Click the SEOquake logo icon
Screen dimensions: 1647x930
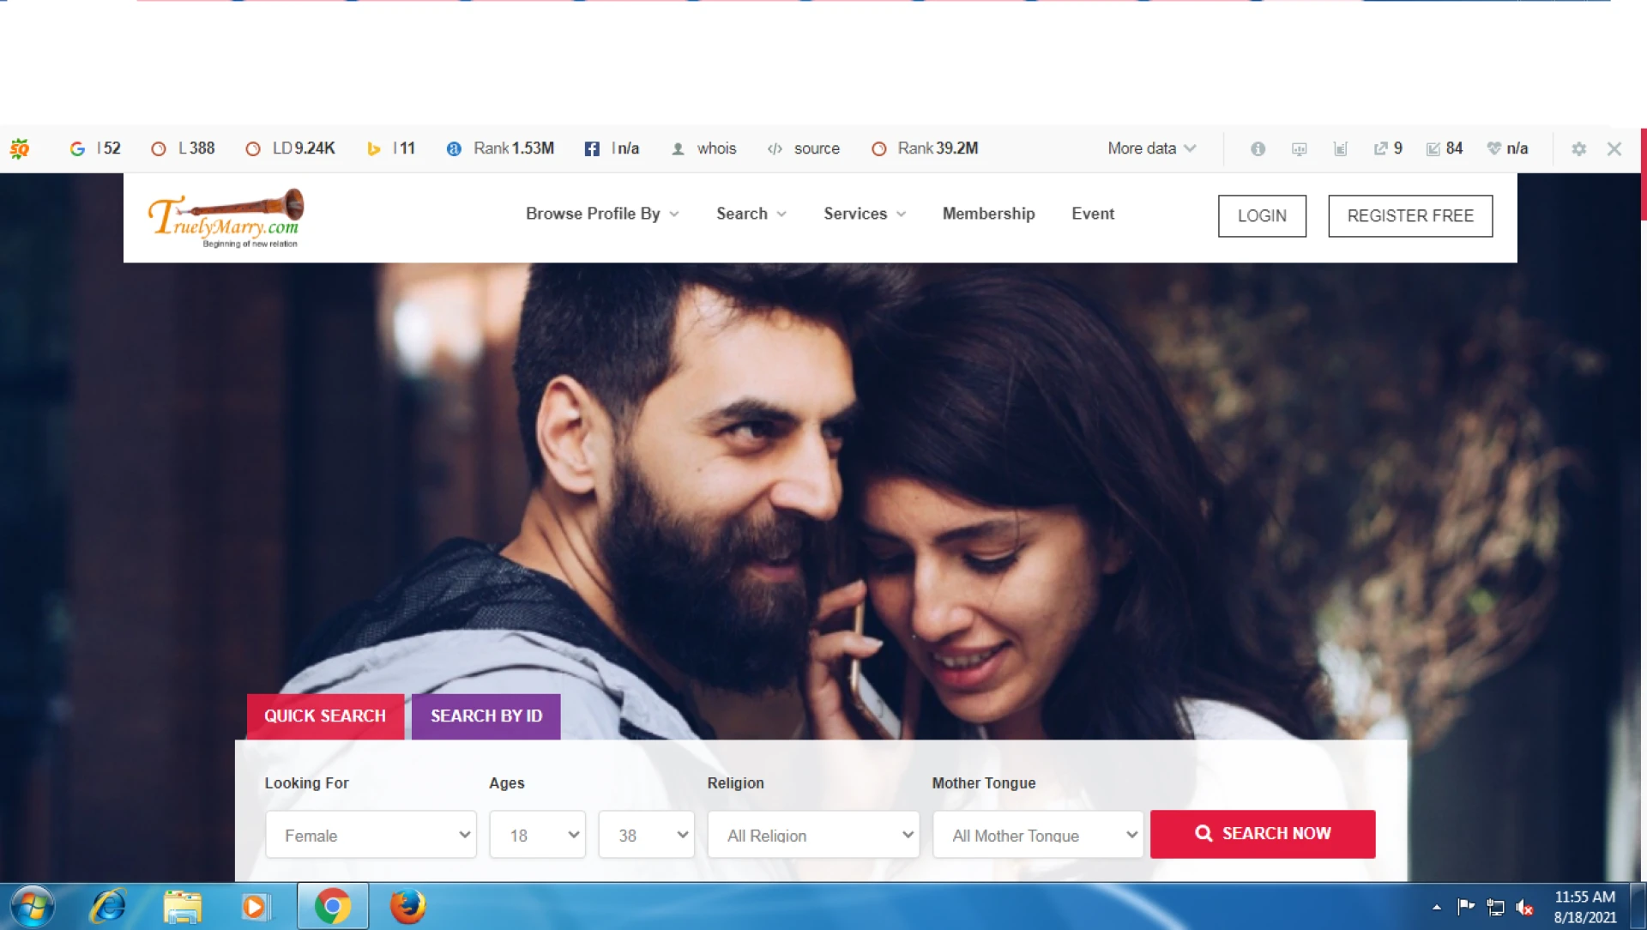[x=20, y=148]
